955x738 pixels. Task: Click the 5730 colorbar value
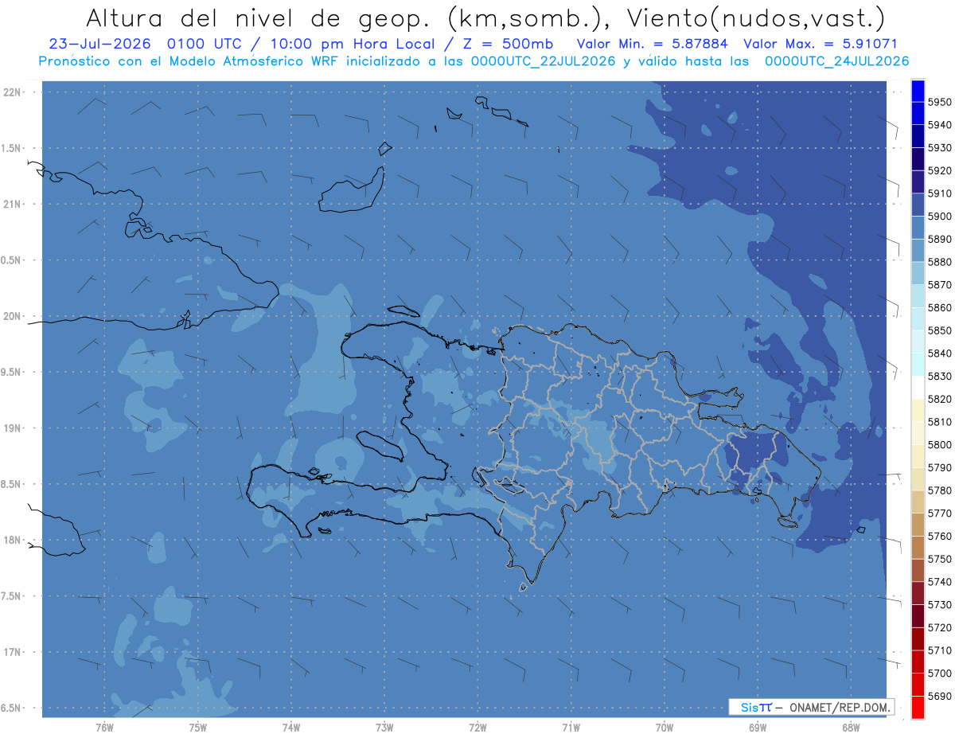click(939, 605)
